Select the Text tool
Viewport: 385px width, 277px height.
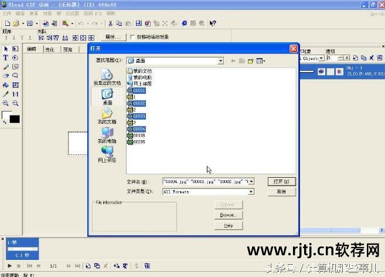[x=5, y=58]
